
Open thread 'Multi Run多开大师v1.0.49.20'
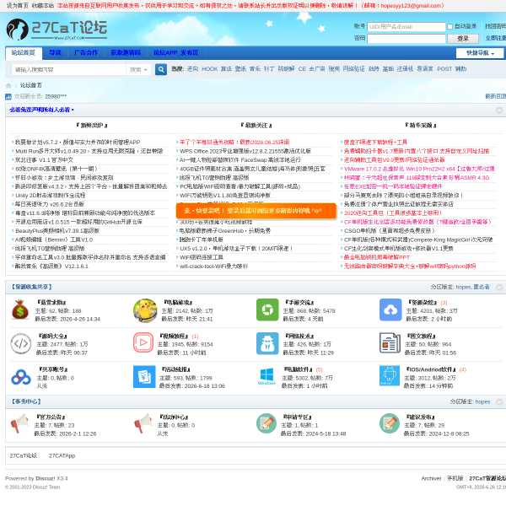[89, 151]
